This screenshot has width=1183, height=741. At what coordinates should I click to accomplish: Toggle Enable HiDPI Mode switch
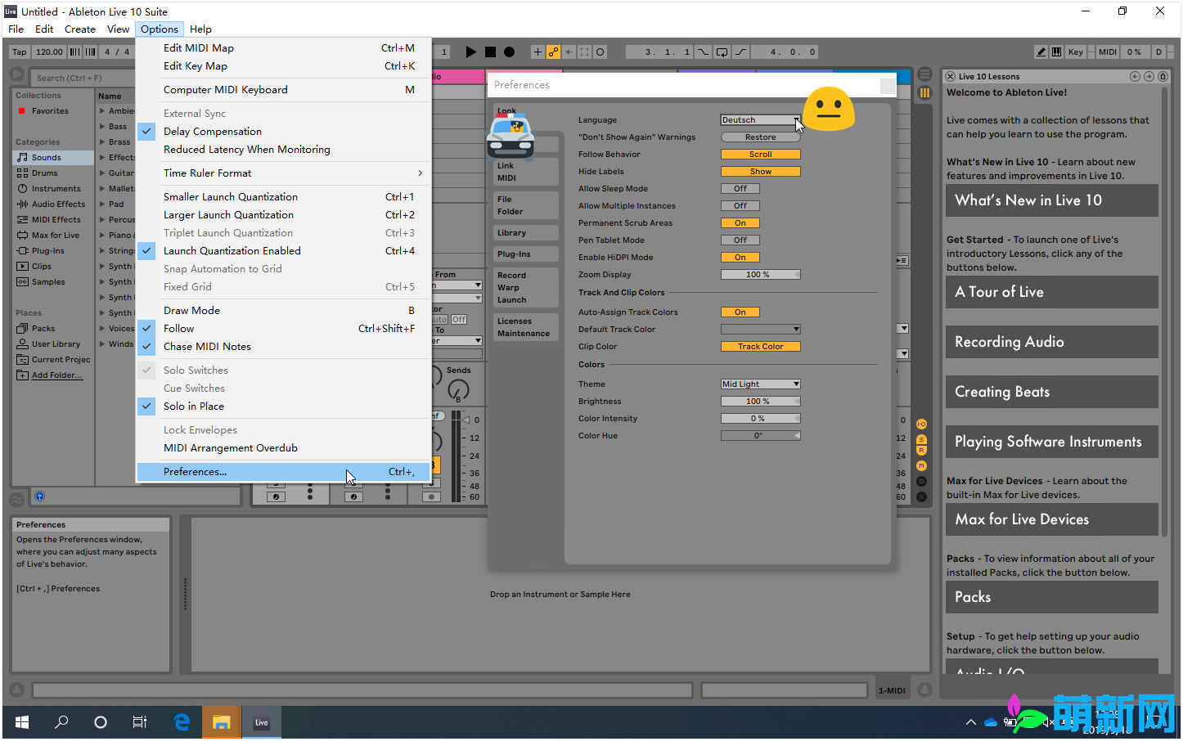(740, 257)
